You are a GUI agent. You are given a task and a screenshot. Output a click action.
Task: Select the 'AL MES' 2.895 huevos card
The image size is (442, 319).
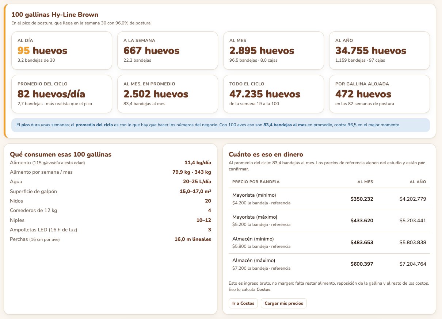point(274,50)
